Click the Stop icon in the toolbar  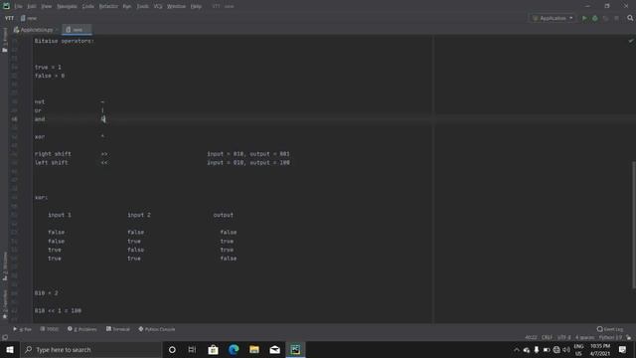(616, 18)
